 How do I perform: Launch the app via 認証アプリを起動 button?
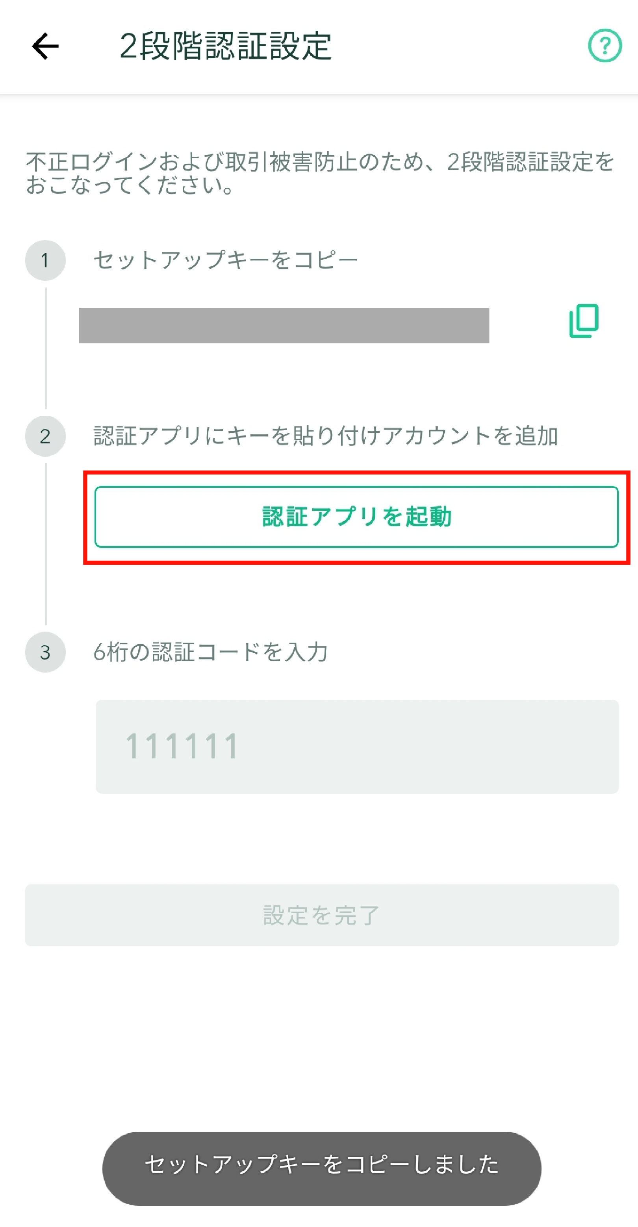point(356,517)
